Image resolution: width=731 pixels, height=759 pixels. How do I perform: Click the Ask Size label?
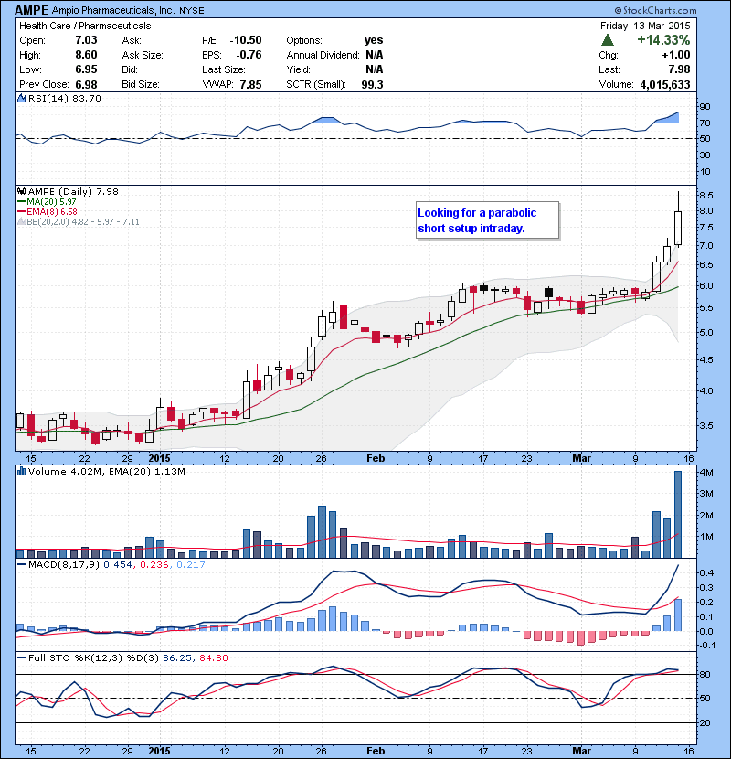(x=143, y=55)
